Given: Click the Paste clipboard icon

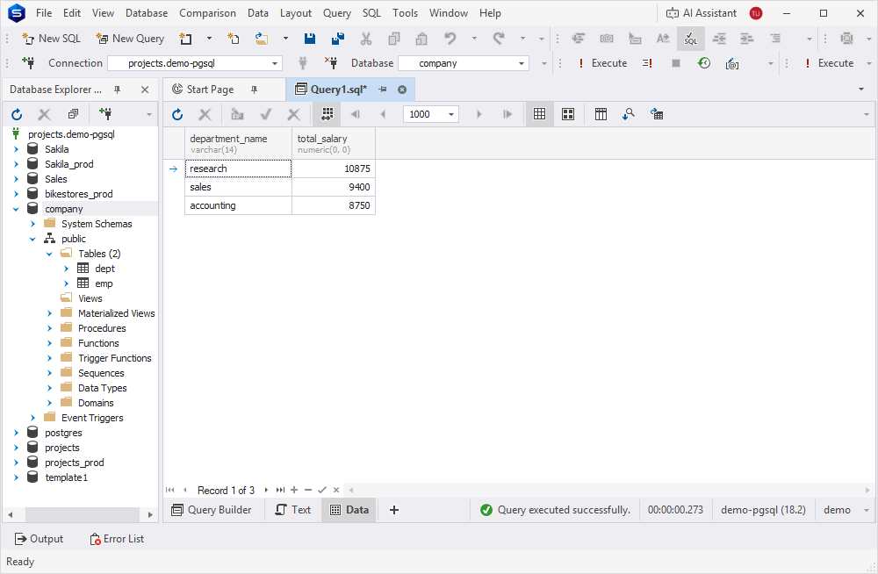Looking at the screenshot, I should 421,39.
